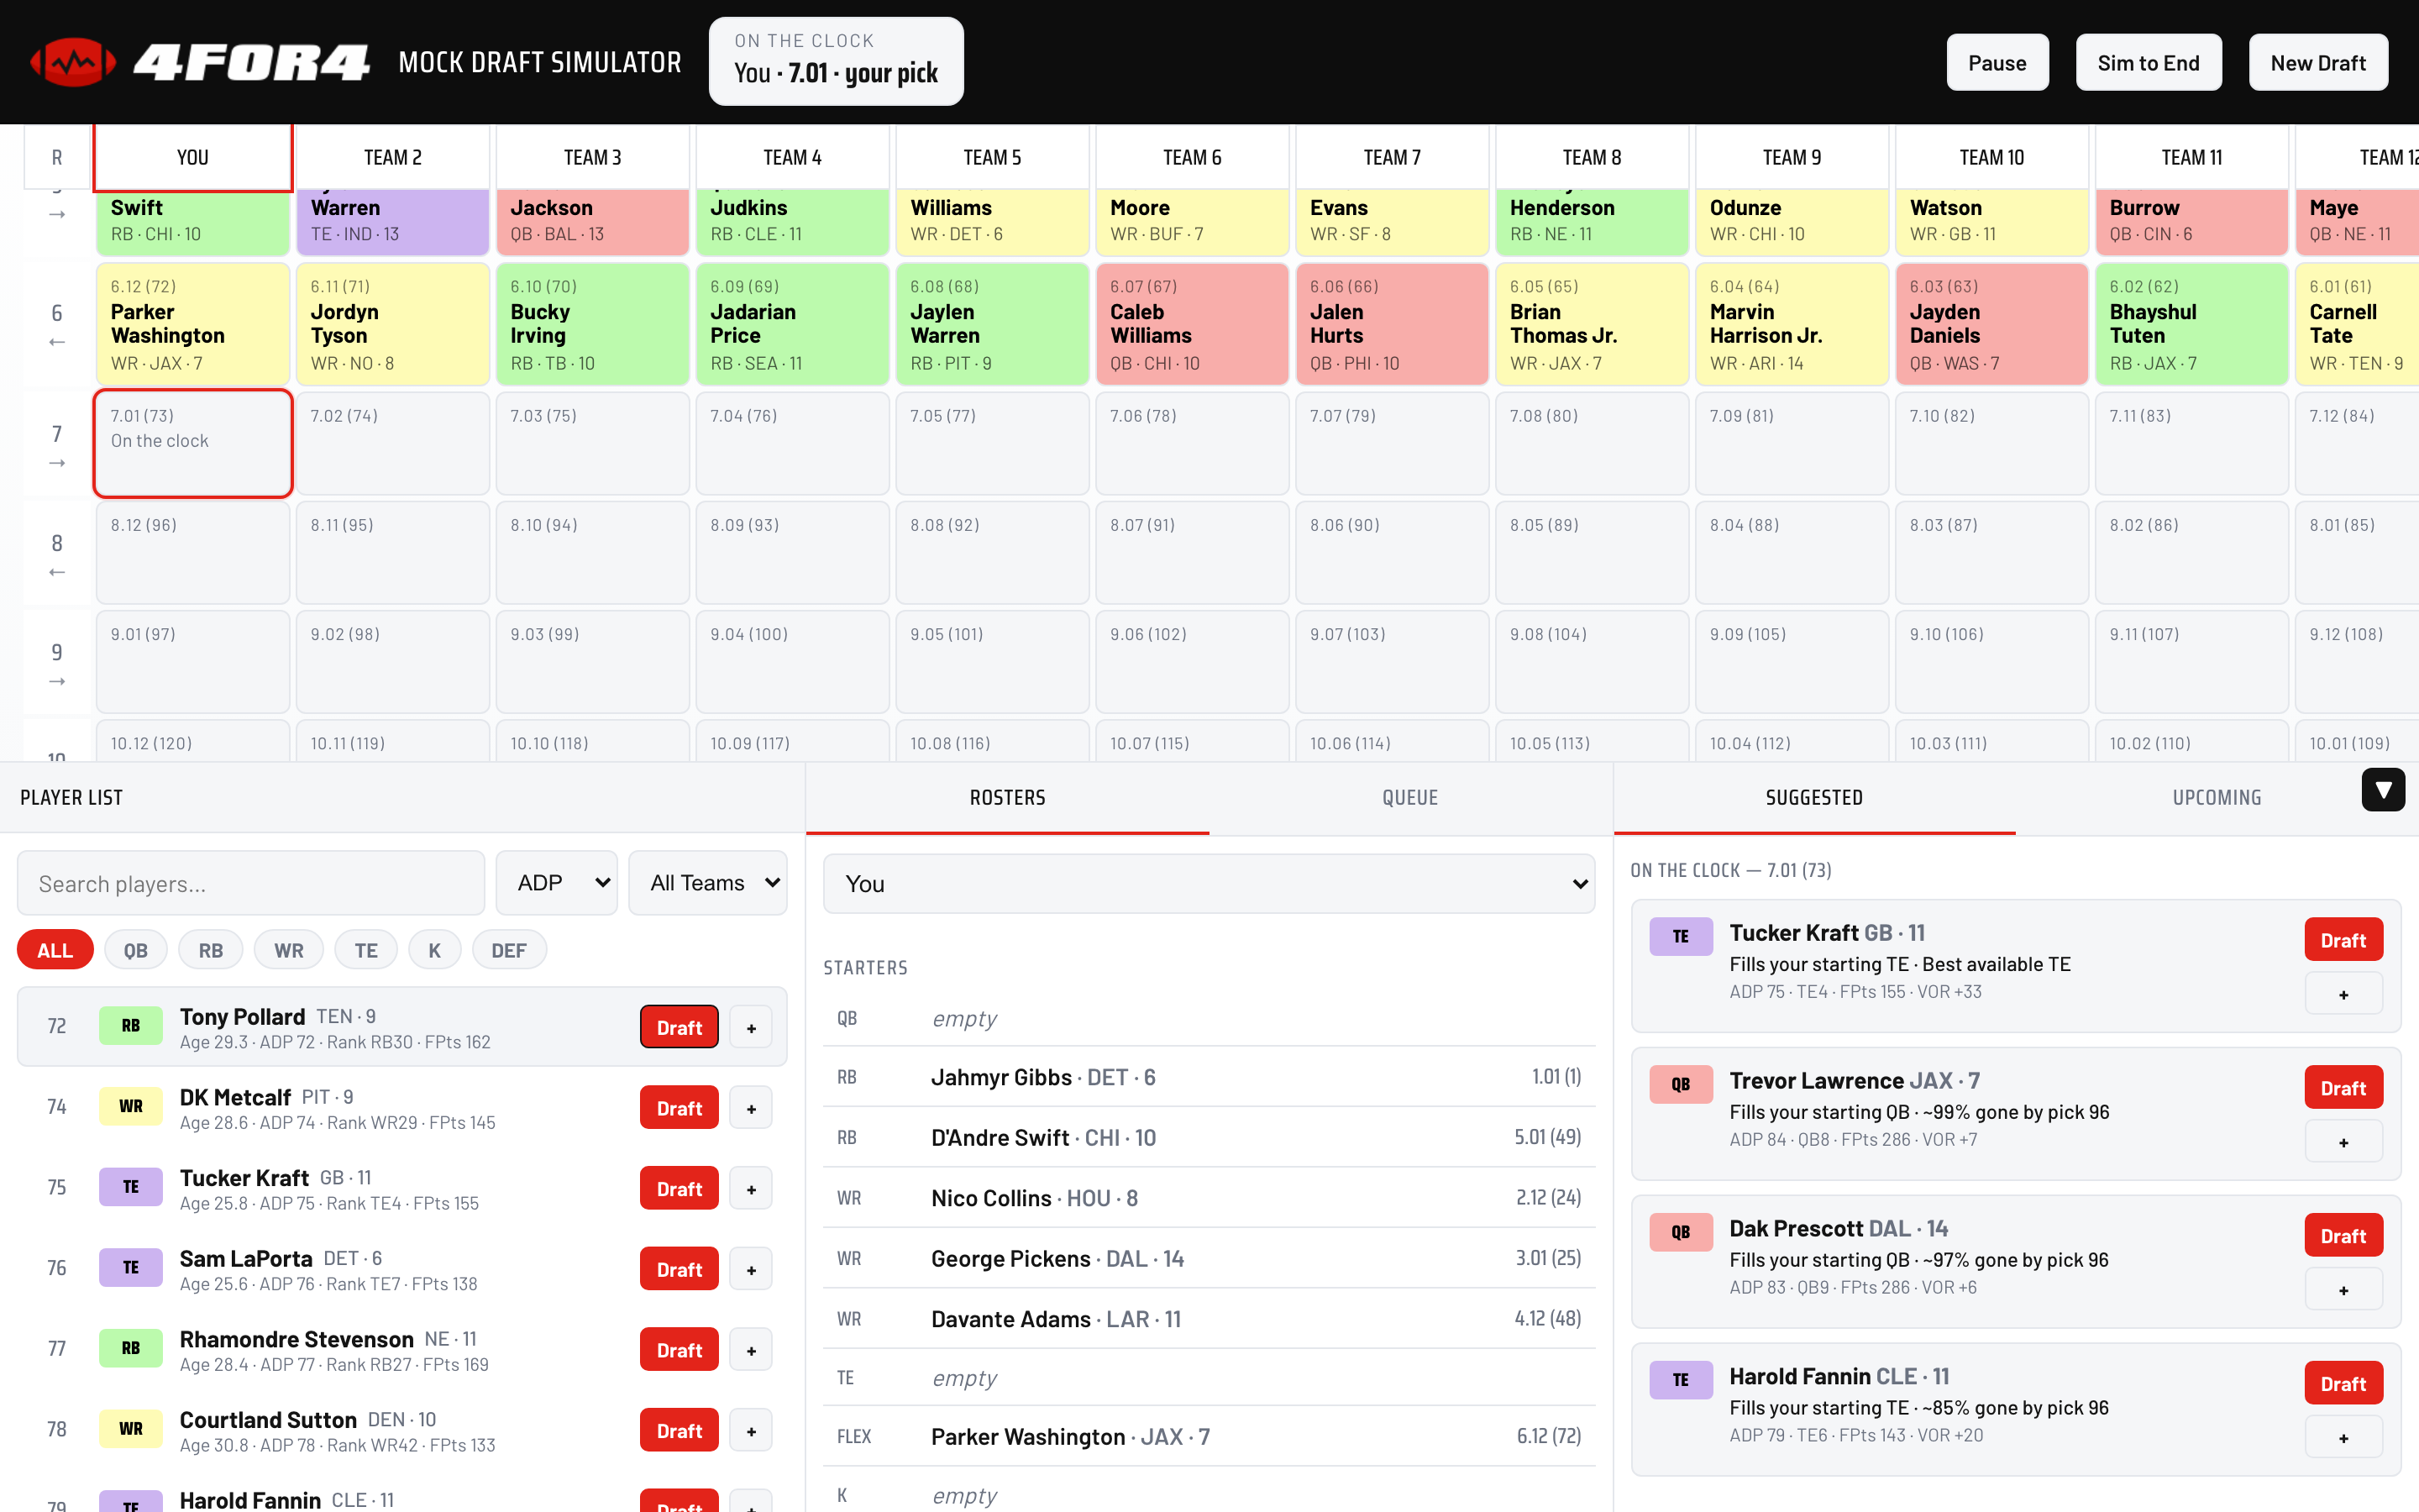Viewport: 2419px width, 1512px height.
Task: Expand the You roster selector dropdown
Action: (x=1209, y=884)
